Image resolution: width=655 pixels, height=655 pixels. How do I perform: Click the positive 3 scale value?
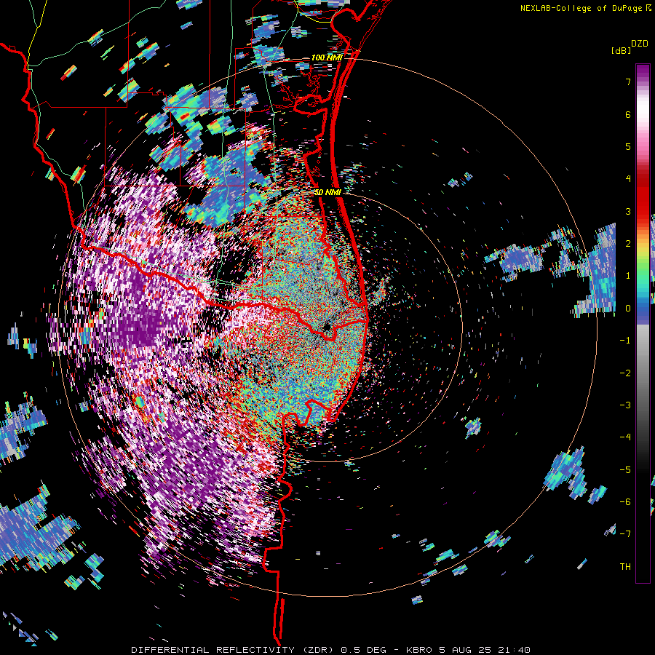pyautogui.click(x=628, y=211)
